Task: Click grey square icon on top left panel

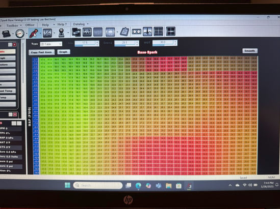Action: click(x=10, y=45)
